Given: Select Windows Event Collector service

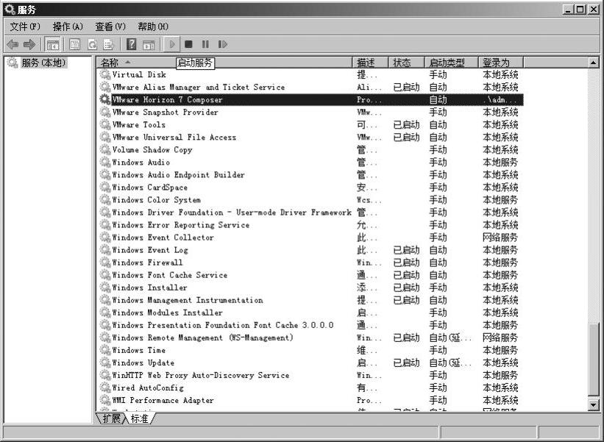Looking at the screenshot, I should pyautogui.click(x=311, y=237).
